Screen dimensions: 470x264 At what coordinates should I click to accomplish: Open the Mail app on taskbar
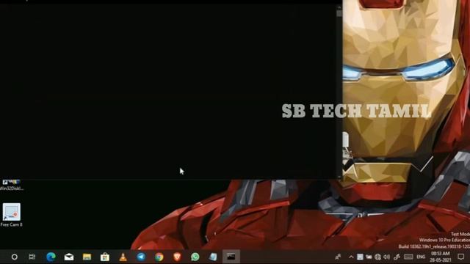click(69, 257)
